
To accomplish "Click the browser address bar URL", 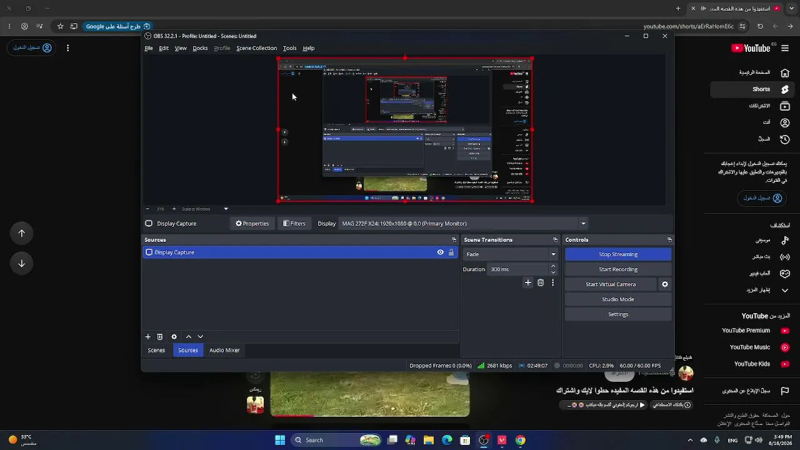I will pos(688,26).
